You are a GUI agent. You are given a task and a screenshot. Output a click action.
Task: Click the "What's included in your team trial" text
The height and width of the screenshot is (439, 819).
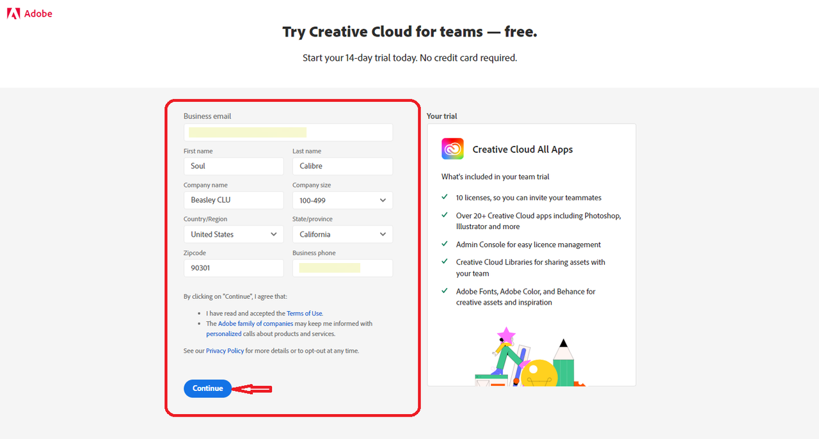tap(495, 177)
